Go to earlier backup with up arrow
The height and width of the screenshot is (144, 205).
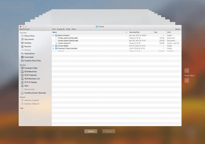pyautogui.click(x=187, y=70)
